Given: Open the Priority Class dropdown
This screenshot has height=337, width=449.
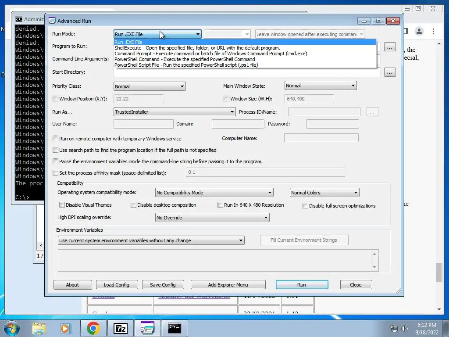Looking at the screenshot, I should 150,86.
